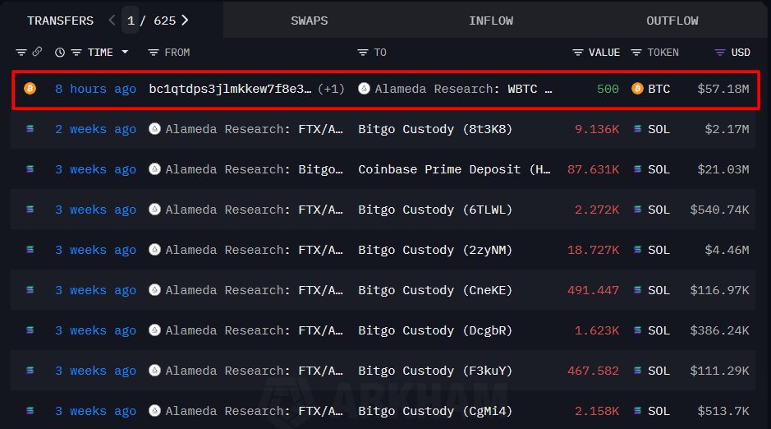Select the $386.24K USD amount
The width and height of the screenshot is (771, 429).
point(719,331)
